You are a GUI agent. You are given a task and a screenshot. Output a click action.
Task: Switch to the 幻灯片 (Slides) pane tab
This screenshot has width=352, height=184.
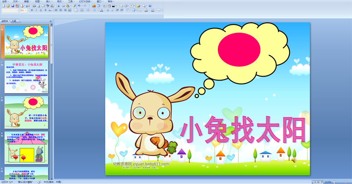coord(5,21)
